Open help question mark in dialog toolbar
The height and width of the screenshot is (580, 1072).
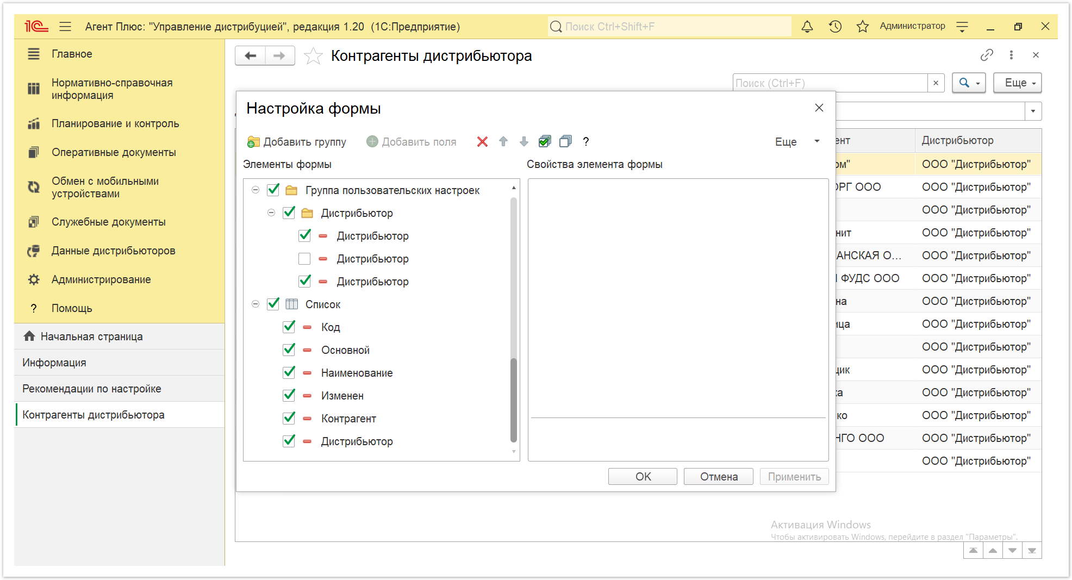pos(586,142)
